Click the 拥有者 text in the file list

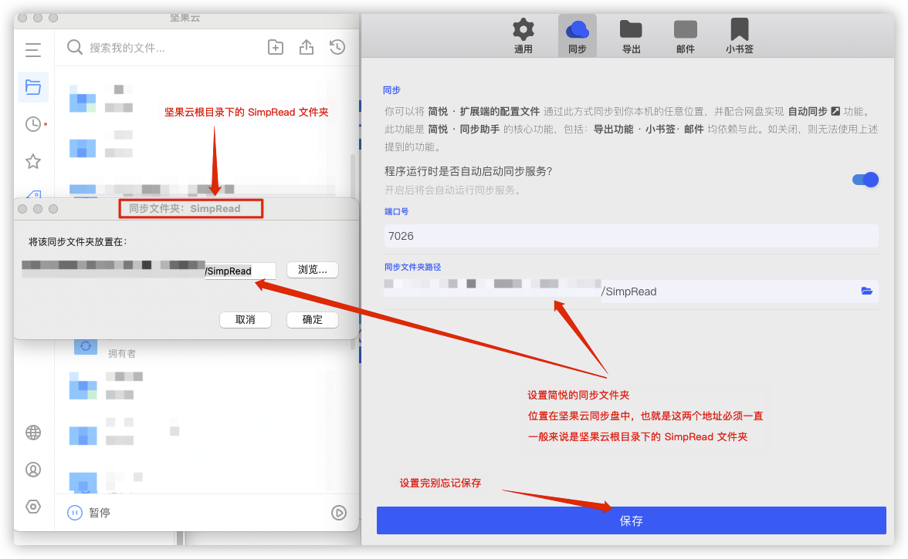[x=122, y=353]
